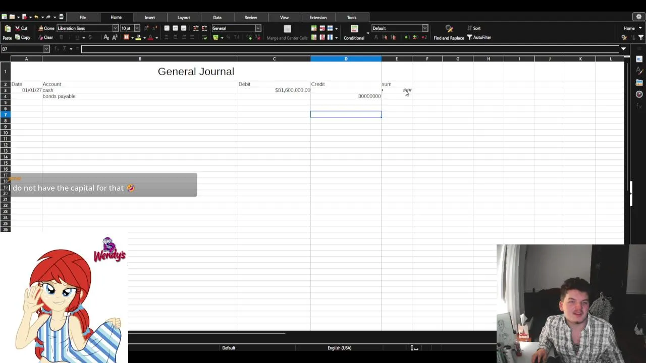
Task: Click the Copy button
Action: pyautogui.click(x=23, y=37)
